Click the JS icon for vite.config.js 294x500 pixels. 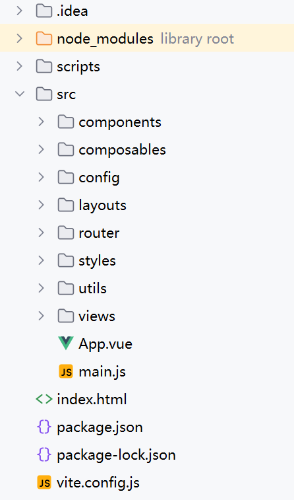(44, 482)
